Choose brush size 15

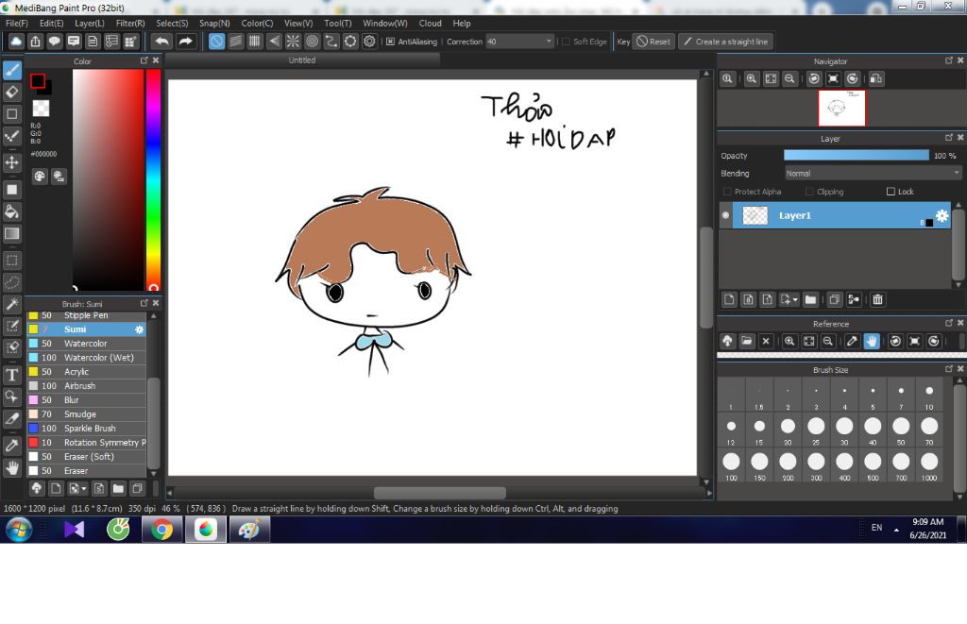(x=759, y=430)
